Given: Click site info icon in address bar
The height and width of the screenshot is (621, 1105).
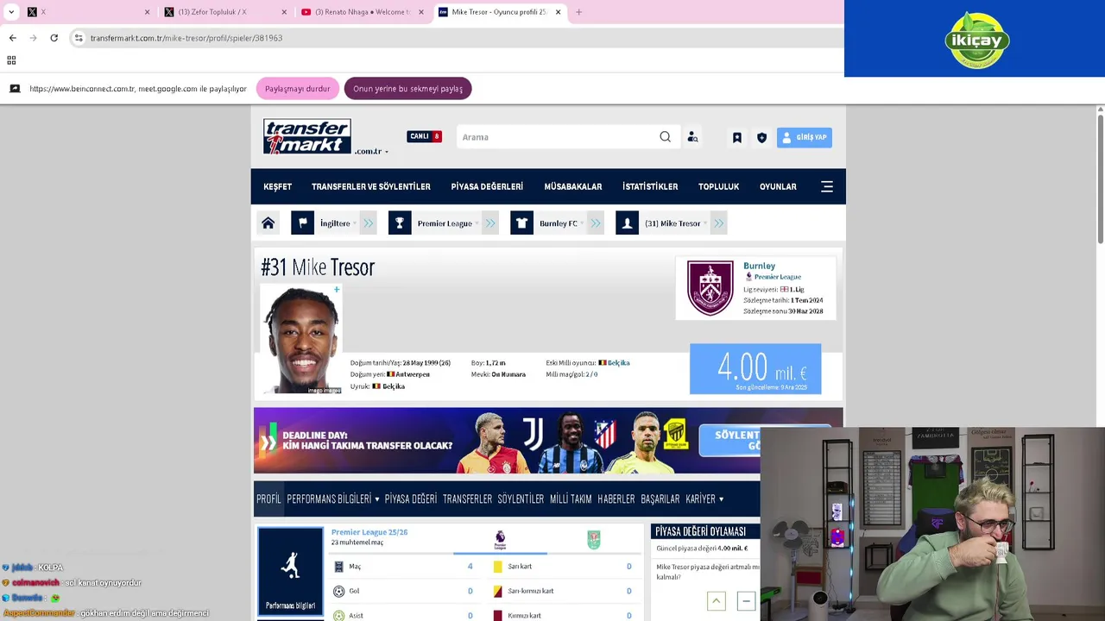Looking at the screenshot, I should (x=79, y=38).
